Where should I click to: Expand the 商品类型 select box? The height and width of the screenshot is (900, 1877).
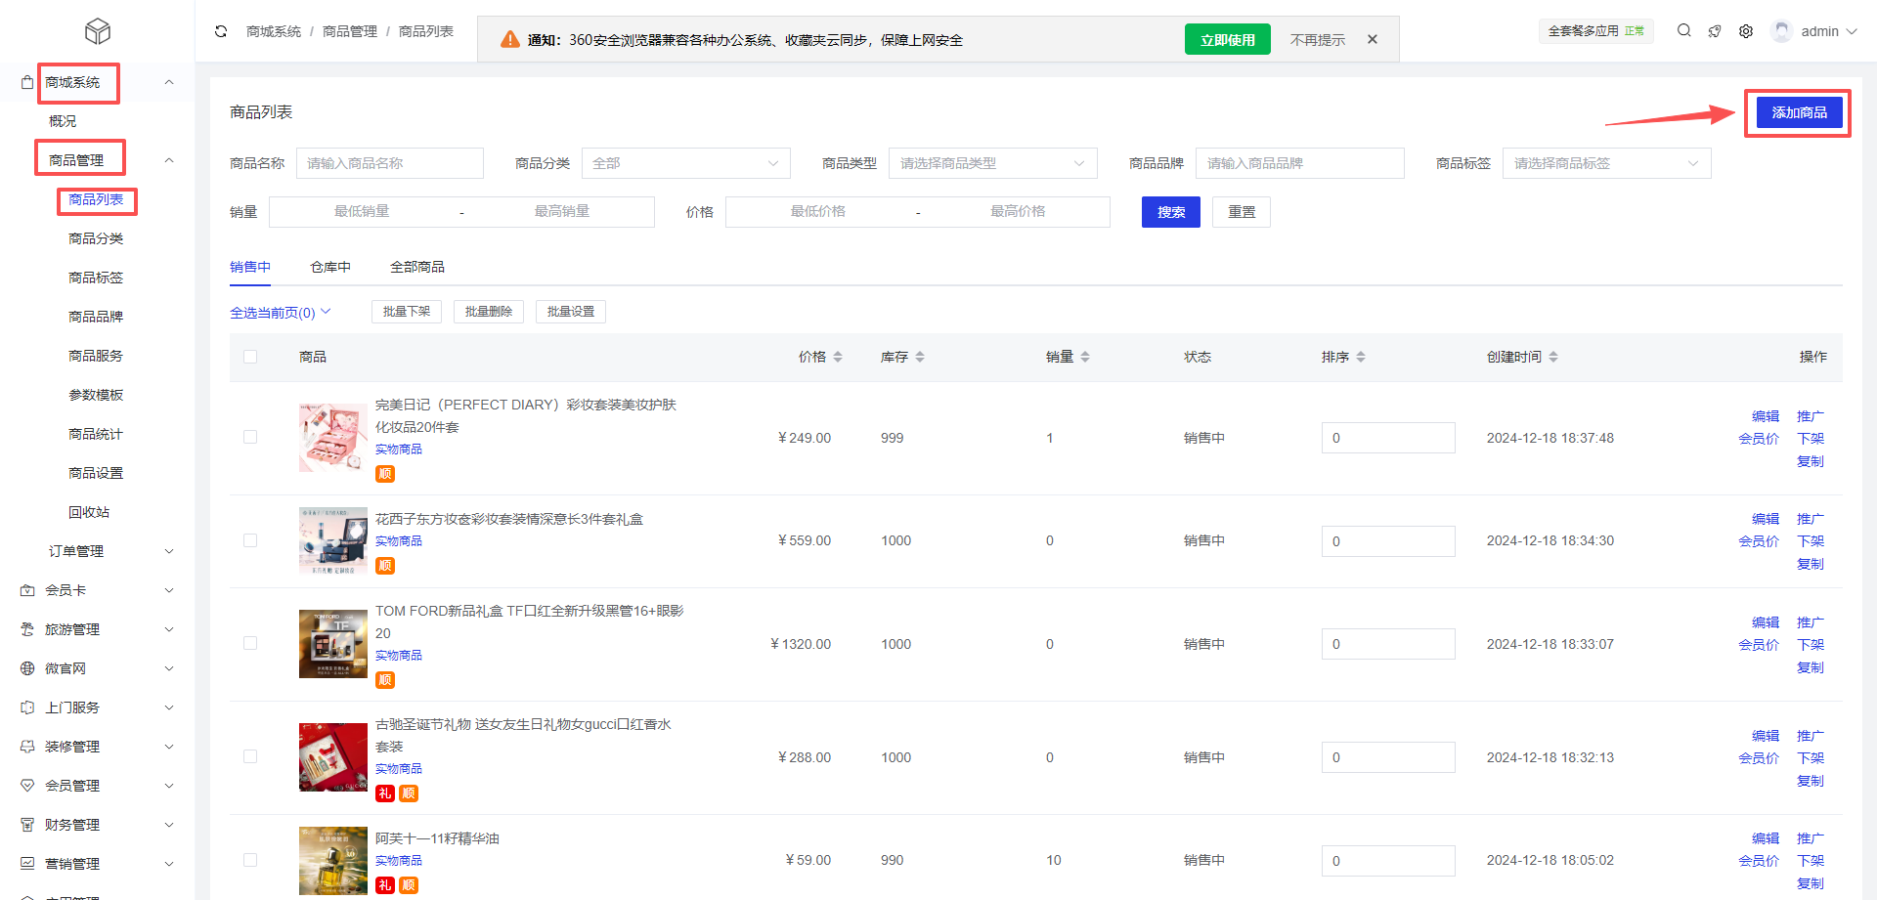[x=992, y=163]
